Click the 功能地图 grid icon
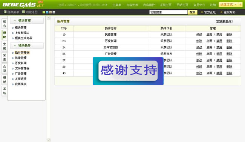 pos(24,12)
